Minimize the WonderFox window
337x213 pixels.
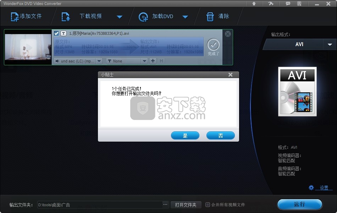point(317,4)
